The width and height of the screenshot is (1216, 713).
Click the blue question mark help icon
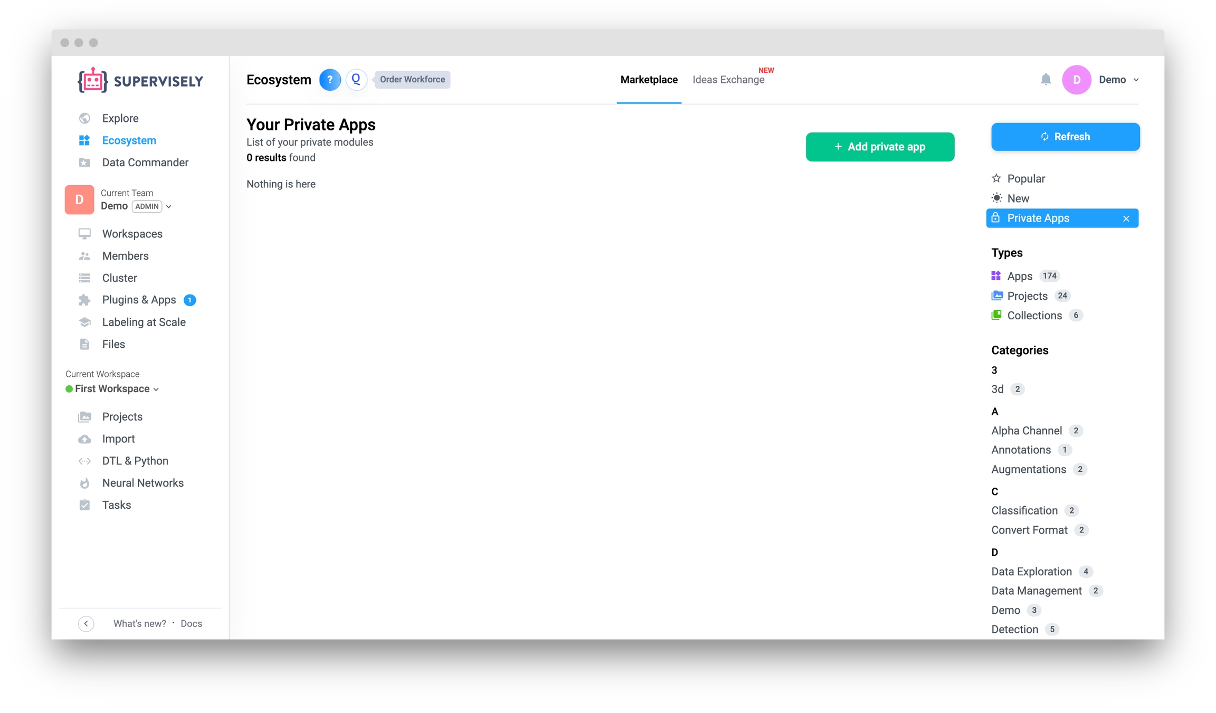330,80
